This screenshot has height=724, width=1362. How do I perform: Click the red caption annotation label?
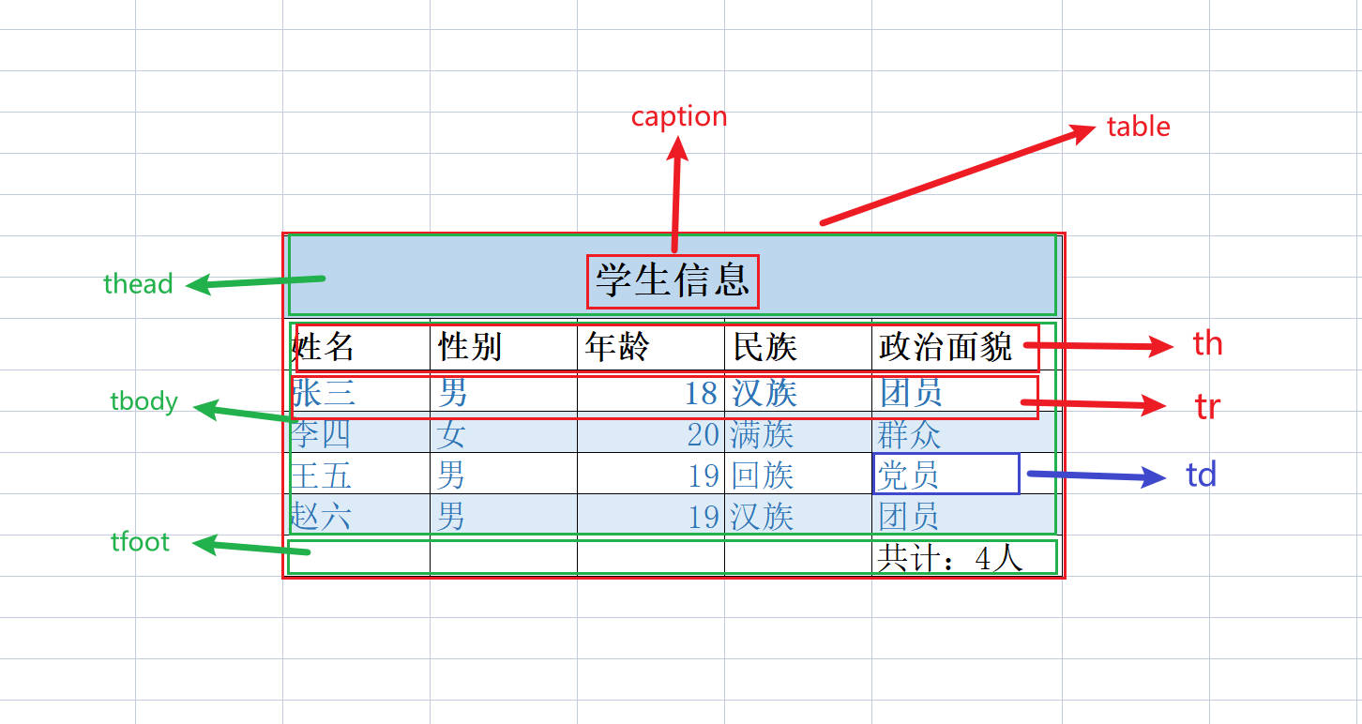679,117
